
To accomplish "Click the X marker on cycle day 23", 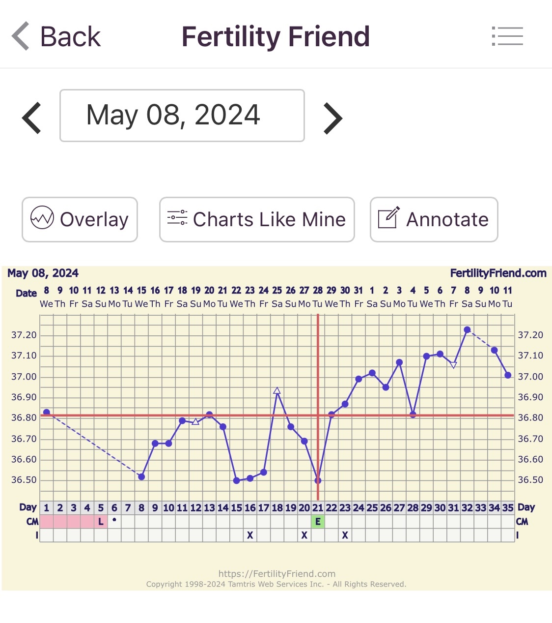I will coord(345,535).
